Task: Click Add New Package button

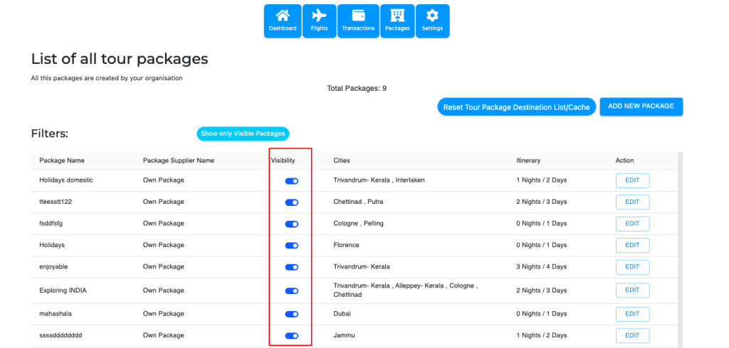Action: point(641,107)
